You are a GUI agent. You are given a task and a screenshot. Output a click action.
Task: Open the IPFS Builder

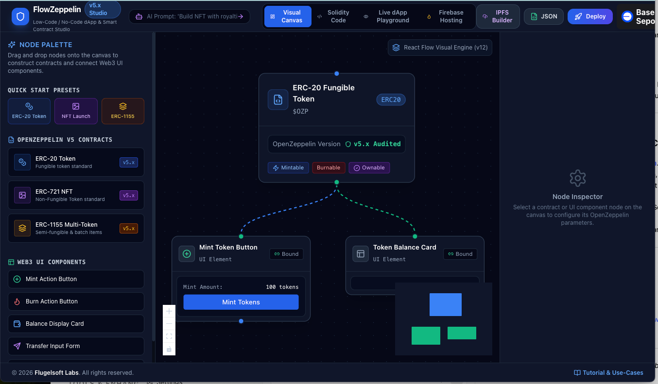tap(498, 17)
